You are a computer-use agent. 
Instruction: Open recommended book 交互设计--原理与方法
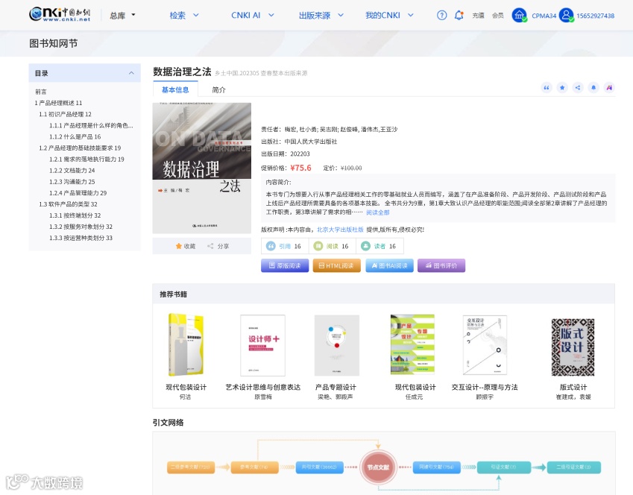(485, 345)
